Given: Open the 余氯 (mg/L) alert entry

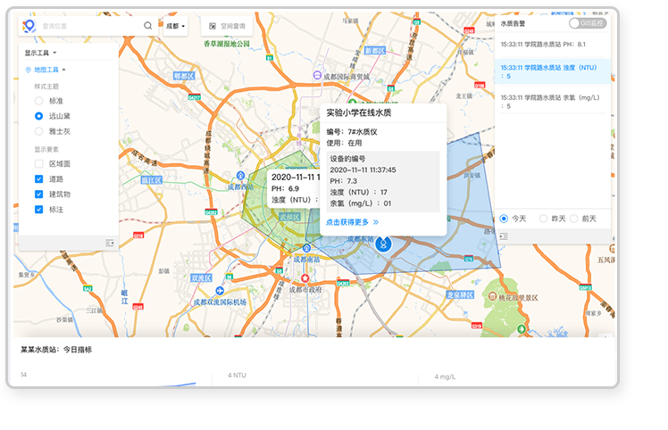Looking at the screenshot, I should (x=553, y=102).
